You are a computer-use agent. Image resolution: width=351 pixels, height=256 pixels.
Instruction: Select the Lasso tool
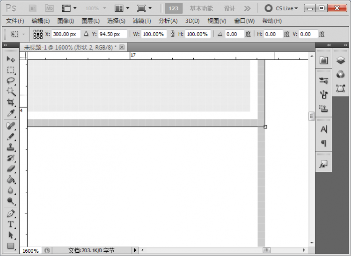coord(10,81)
